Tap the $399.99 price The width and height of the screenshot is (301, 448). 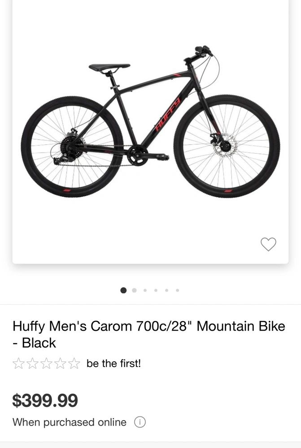pyautogui.click(x=45, y=400)
